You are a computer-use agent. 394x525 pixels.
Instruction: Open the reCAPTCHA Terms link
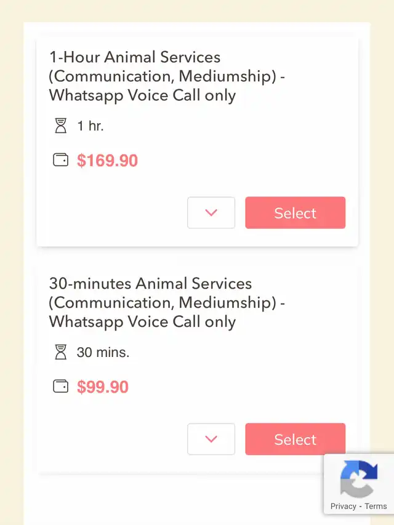(x=376, y=507)
